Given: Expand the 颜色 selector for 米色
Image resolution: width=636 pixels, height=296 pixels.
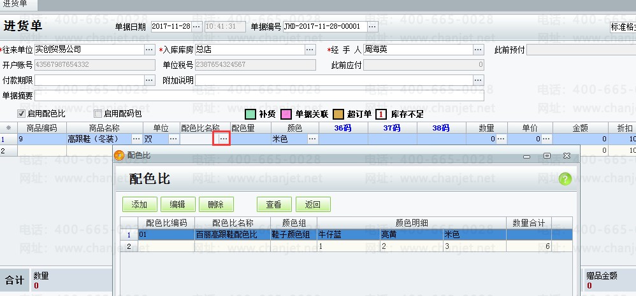Looking at the screenshot, I should click(312, 139).
